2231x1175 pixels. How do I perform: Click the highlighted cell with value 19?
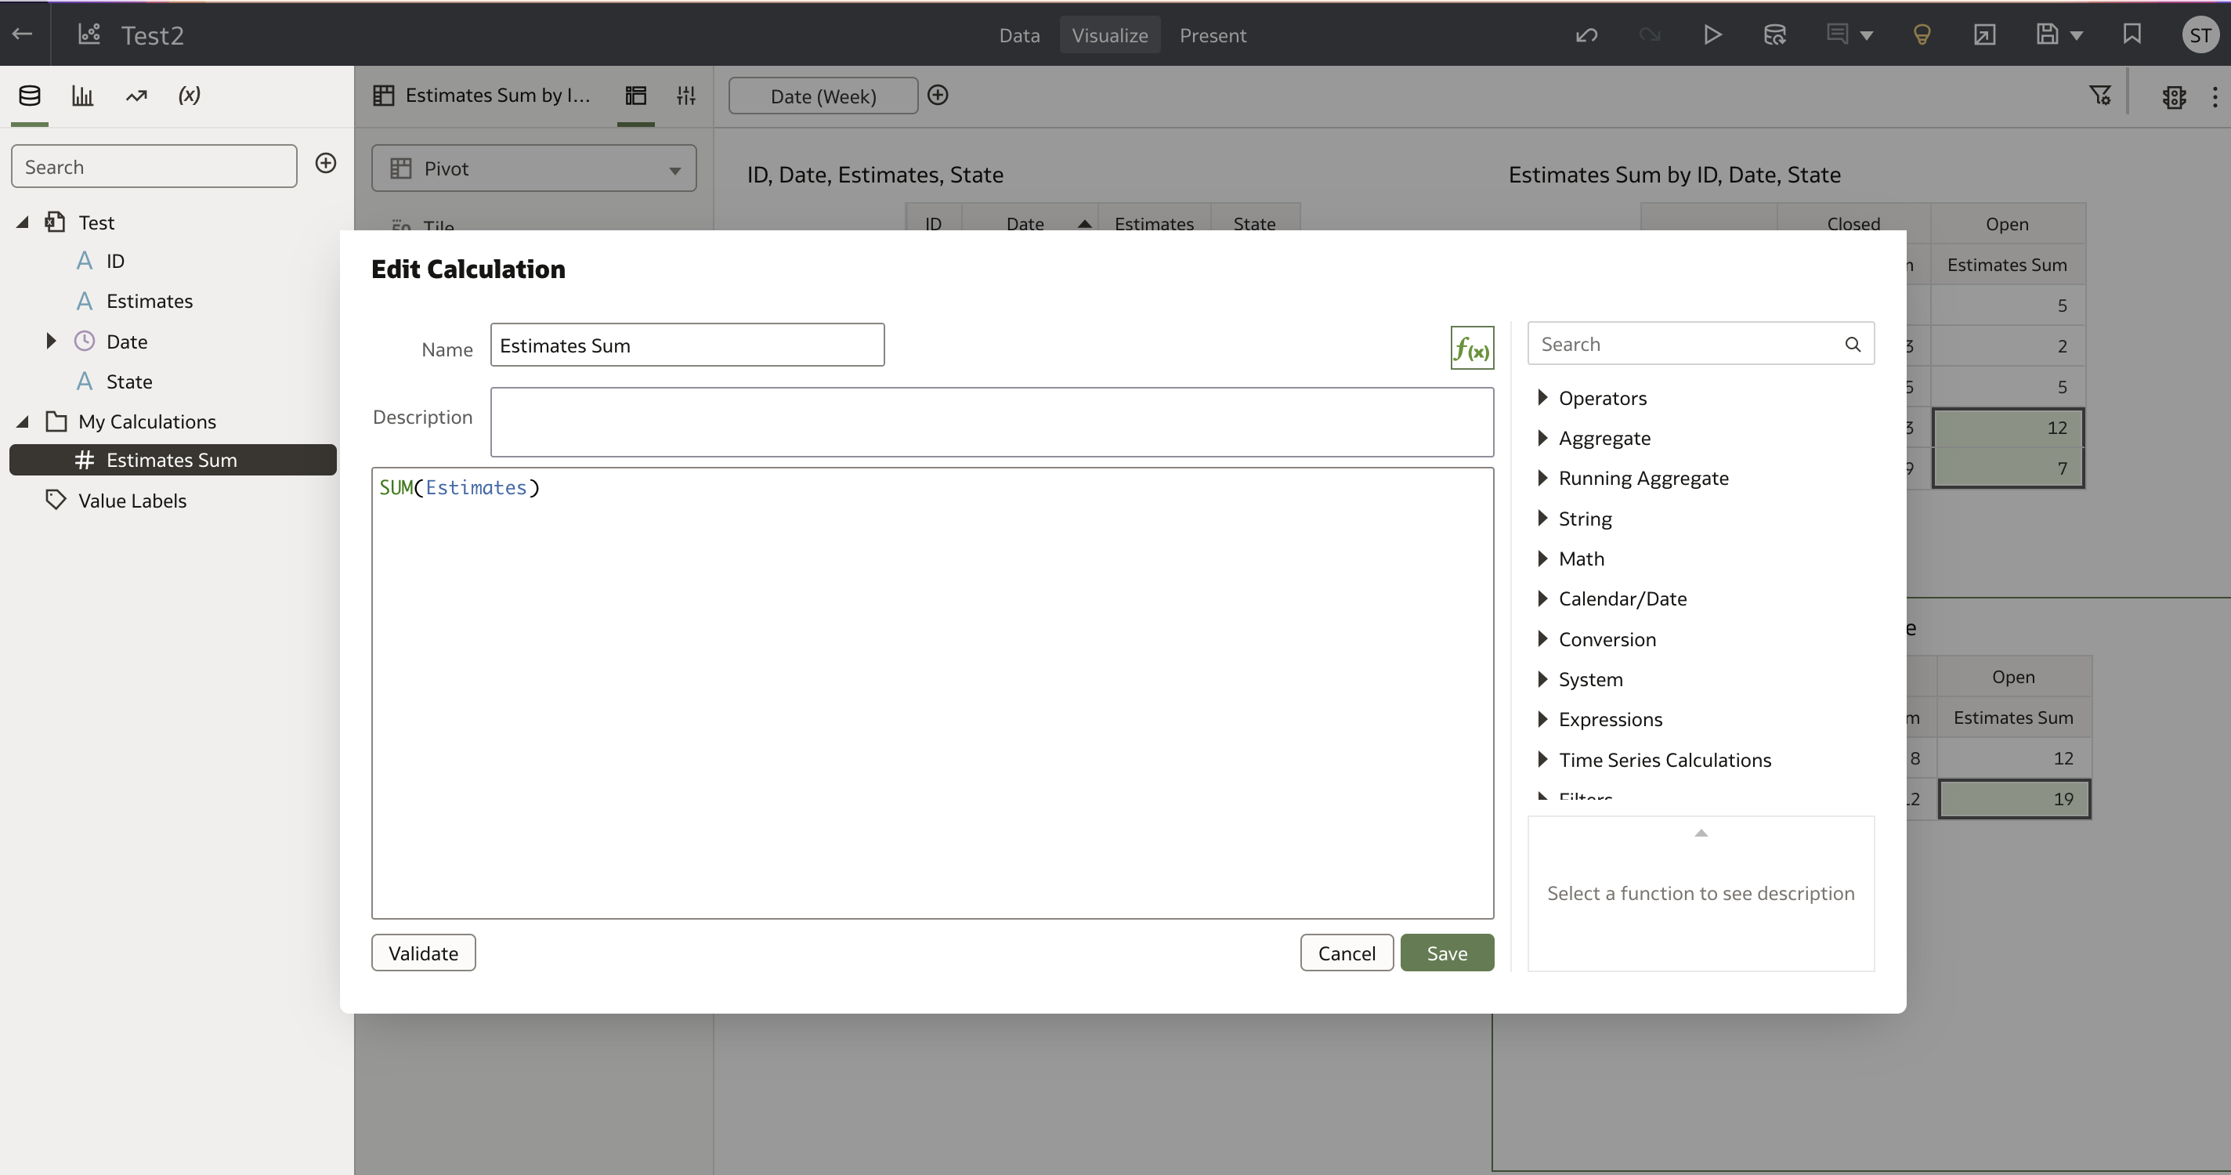point(2013,798)
